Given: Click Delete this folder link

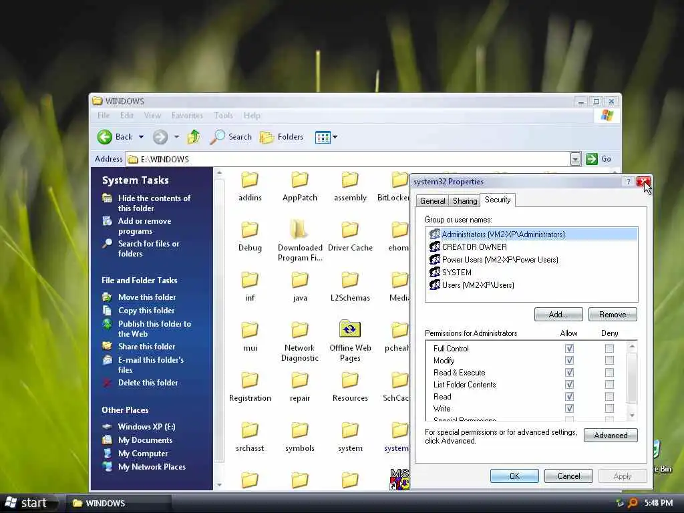Looking at the screenshot, I should point(148,383).
